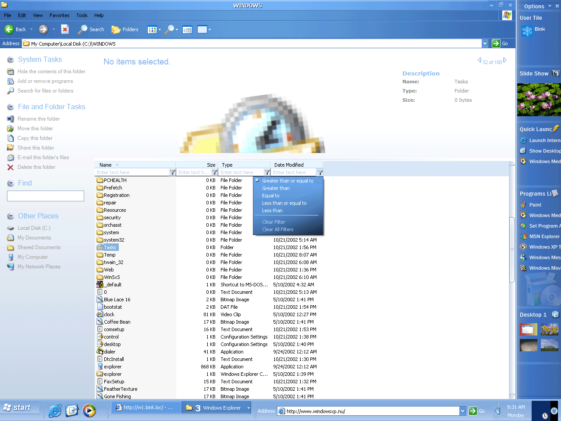Click the green Forward arrow icon
561x421 pixels.
click(x=43, y=29)
